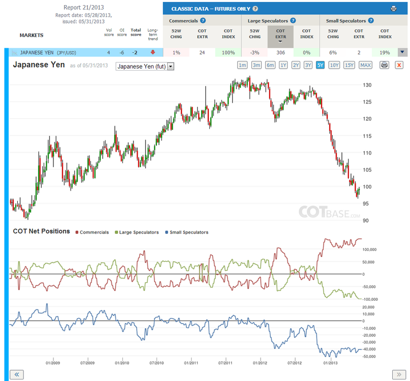
Task: Click the red long-term trend down arrow
Action: pyautogui.click(x=153, y=52)
